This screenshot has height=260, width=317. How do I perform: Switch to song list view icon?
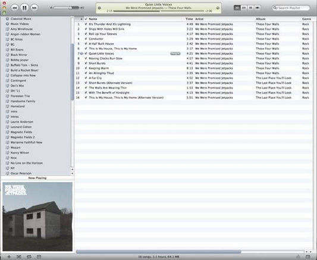[237, 8]
